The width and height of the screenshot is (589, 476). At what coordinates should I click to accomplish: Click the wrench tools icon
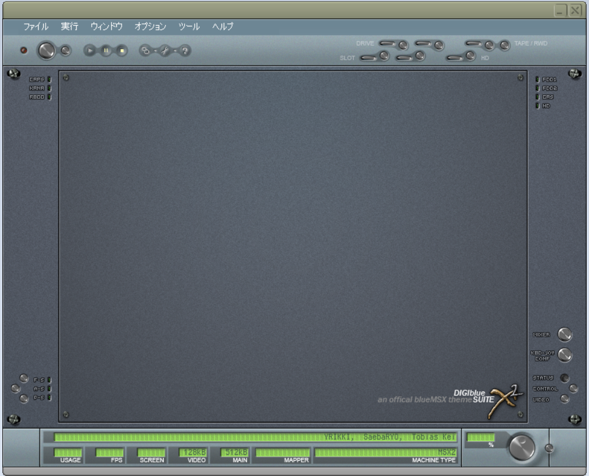(165, 50)
